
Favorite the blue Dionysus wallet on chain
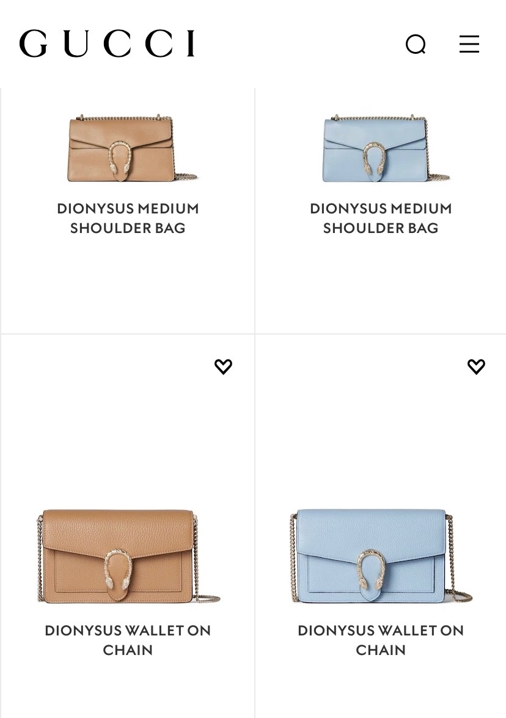tap(476, 366)
